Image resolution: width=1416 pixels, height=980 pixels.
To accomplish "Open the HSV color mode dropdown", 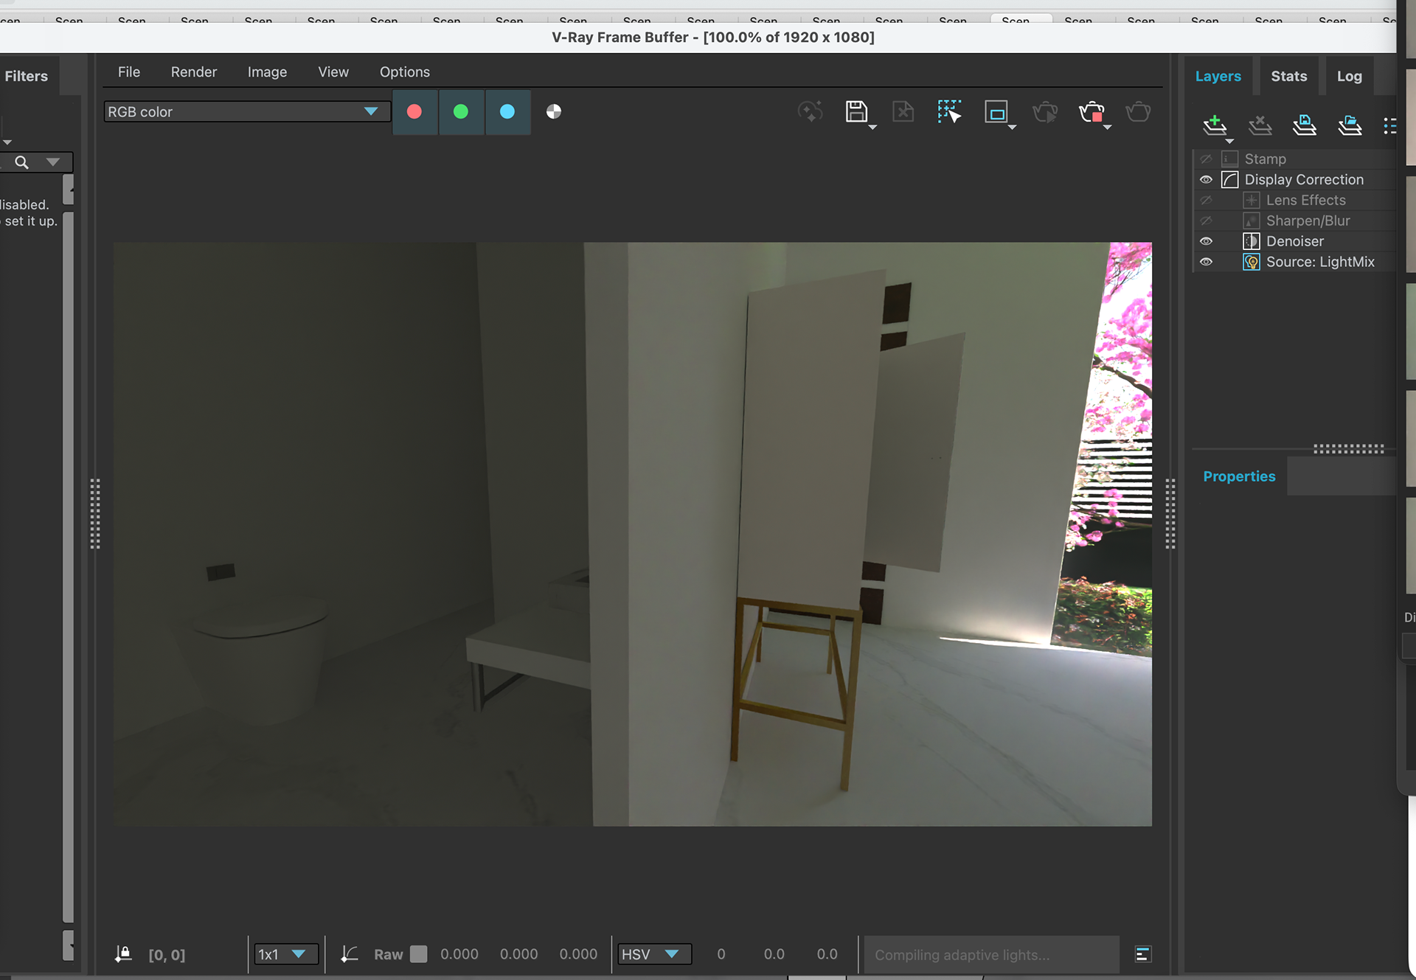I will [x=653, y=954].
